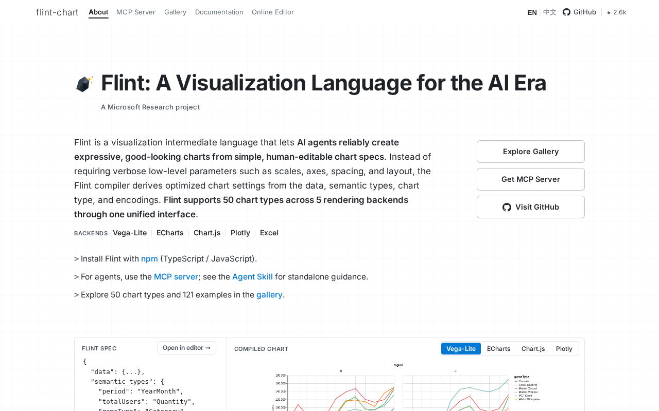The image size is (659, 411).
Task: Click GitHub icon inside Visit GitHub button
Action: click(x=507, y=207)
